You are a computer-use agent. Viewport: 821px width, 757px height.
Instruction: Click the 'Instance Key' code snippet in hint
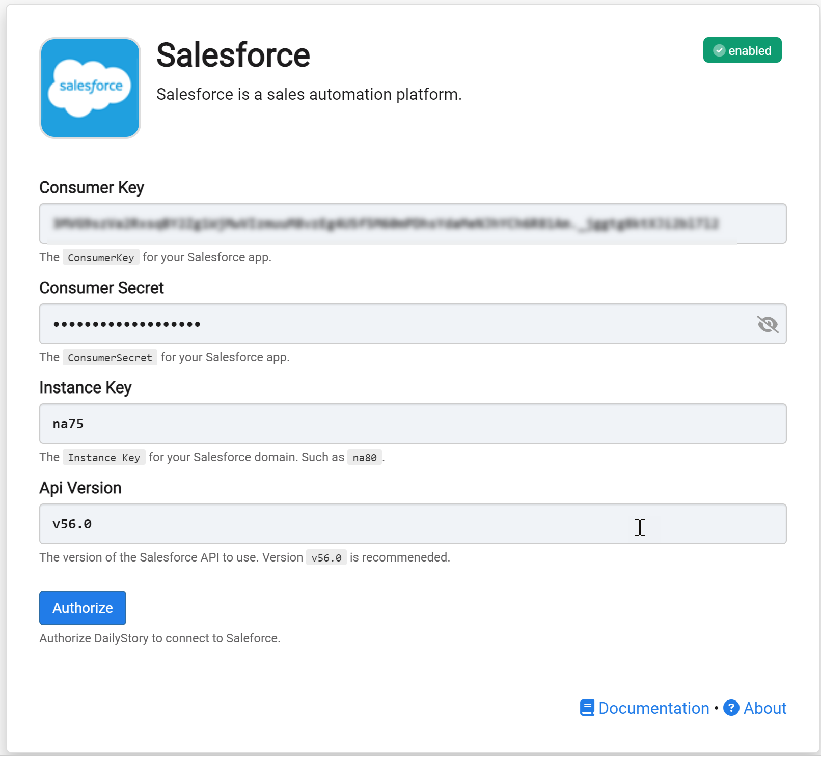(x=104, y=458)
